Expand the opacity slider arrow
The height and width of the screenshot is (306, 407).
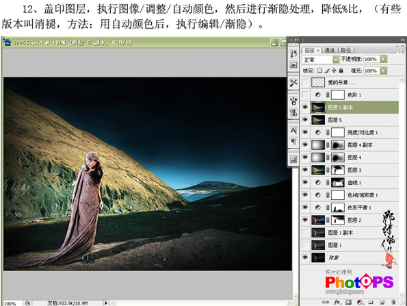pos(383,59)
